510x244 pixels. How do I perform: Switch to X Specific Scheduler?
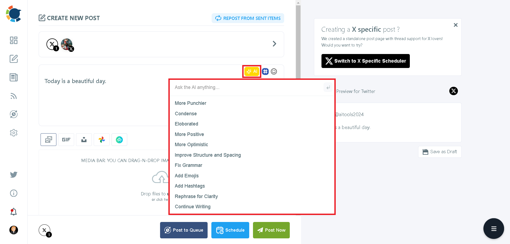coord(365,61)
